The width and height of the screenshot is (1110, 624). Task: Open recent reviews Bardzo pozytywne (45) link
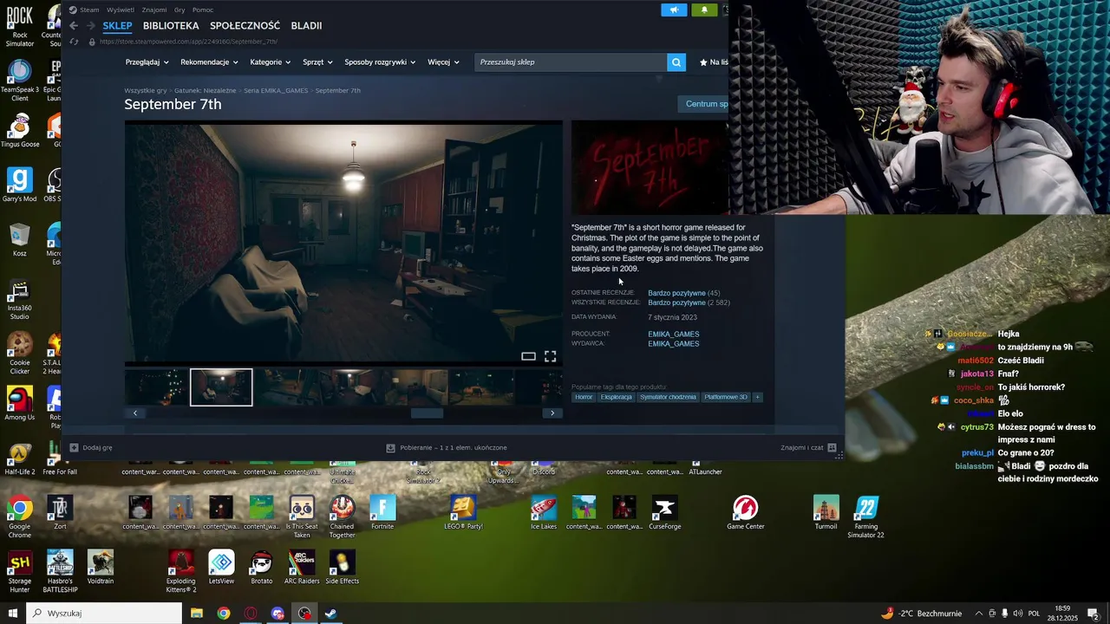pos(683,293)
